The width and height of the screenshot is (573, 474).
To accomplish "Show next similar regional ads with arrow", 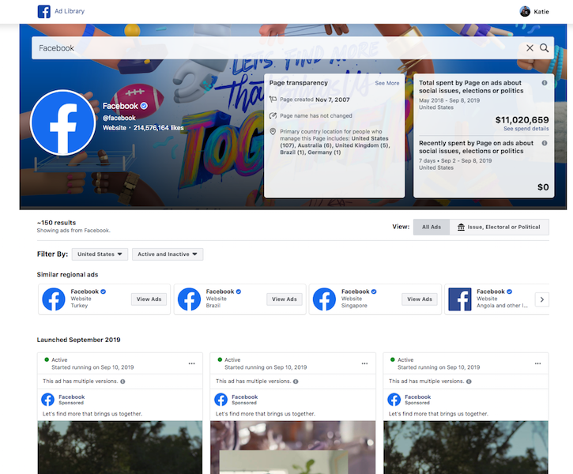I will [x=542, y=299].
